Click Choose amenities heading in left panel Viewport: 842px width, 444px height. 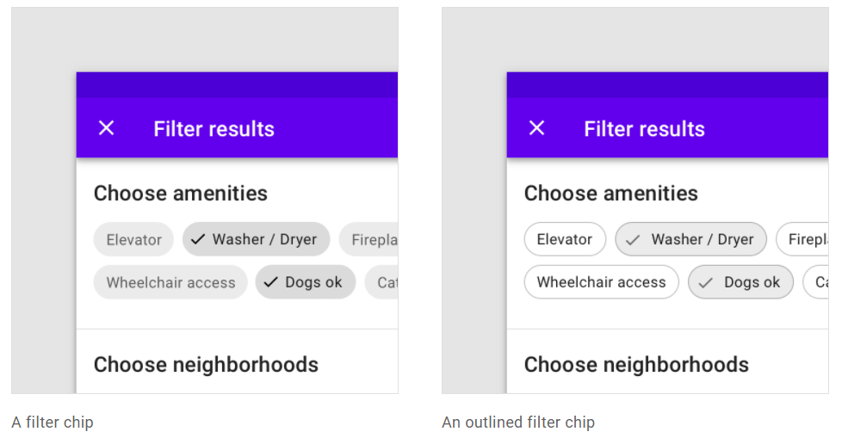coord(181,194)
